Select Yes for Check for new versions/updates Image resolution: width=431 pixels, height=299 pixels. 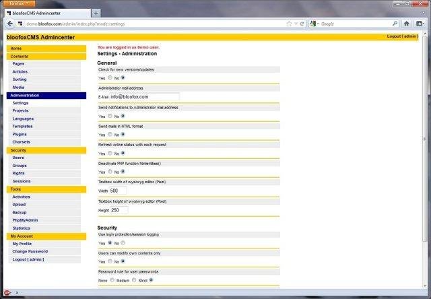coord(110,77)
